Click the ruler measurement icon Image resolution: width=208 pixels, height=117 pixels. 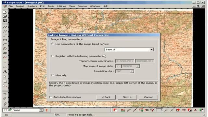coord(123,110)
